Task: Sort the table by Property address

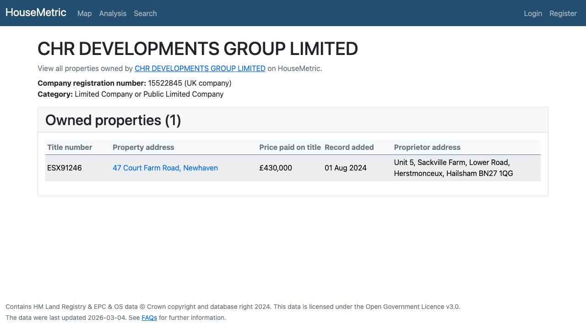Action: [143, 147]
